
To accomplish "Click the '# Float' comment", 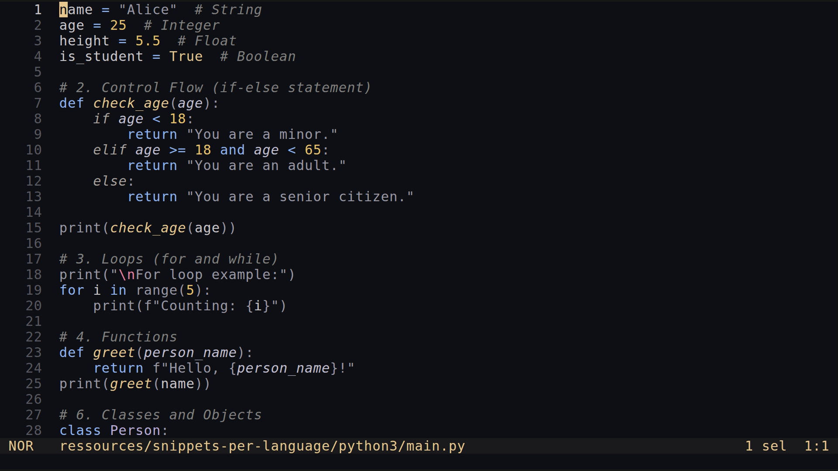I will tap(207, 41).
